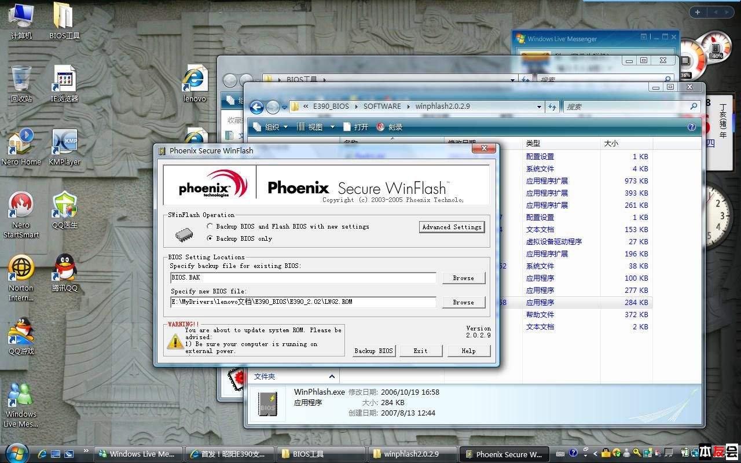Click the address bar refresh button
Image resolution: width=741 pixels, height=463 pixels.
[552, 106]
